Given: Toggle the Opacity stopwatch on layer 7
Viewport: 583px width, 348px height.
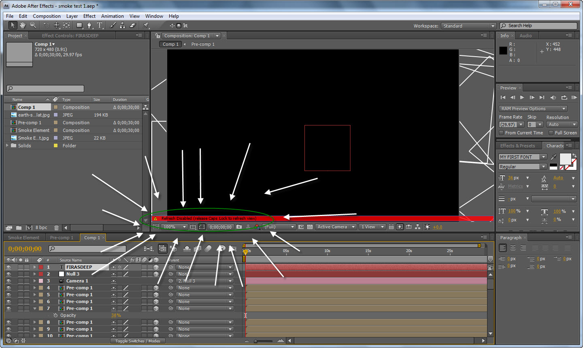Looking at the screenshot, I should point(55,315).
